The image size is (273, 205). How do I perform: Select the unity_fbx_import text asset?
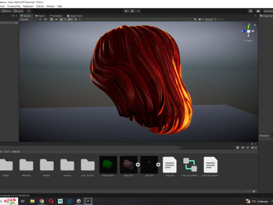210,165
